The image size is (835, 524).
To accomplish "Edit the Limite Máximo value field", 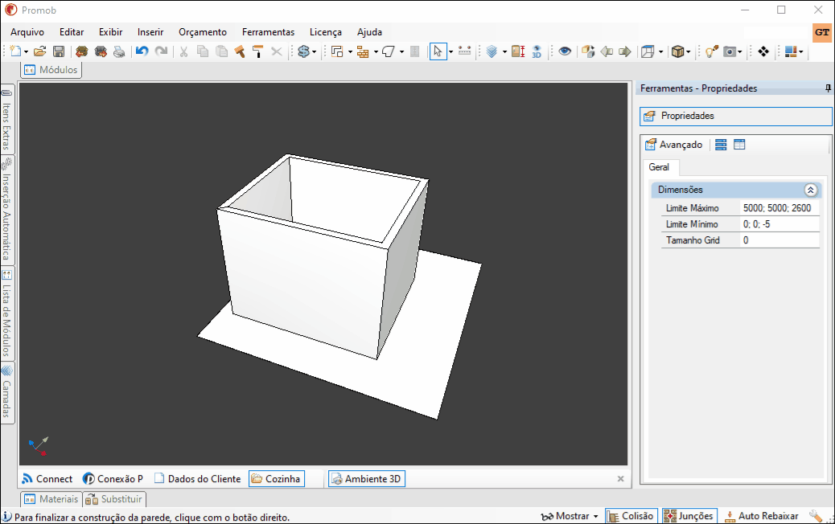I will (779, 208).
